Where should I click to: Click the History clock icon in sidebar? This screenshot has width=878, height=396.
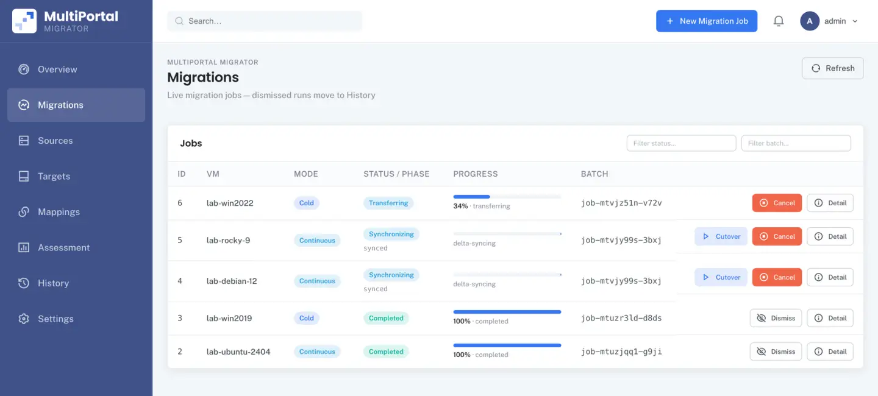pyautogui.click(x=24, y=283)
